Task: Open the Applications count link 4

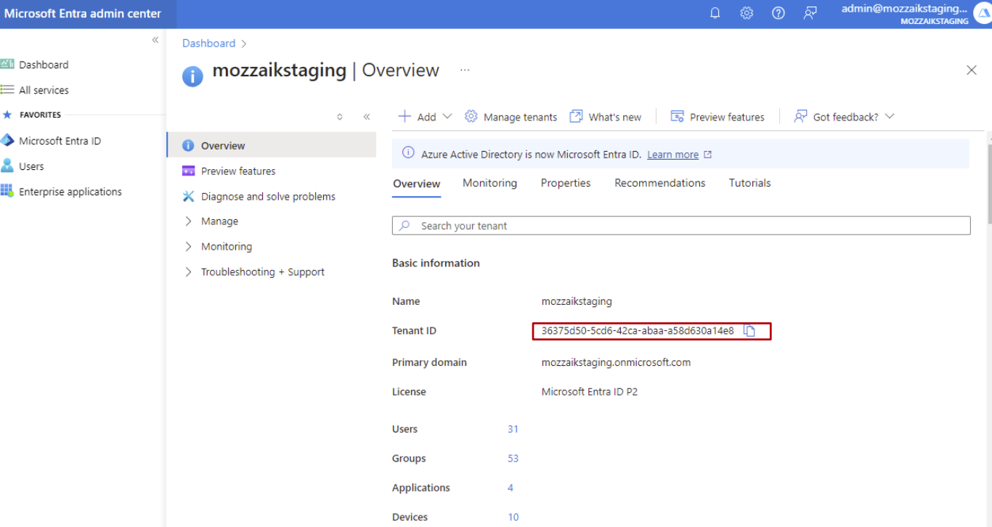Action: pos(511,488)
